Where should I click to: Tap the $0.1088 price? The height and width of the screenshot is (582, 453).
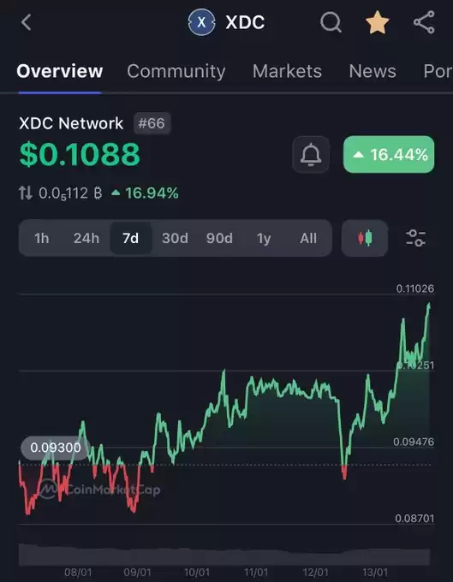point(80,154)
